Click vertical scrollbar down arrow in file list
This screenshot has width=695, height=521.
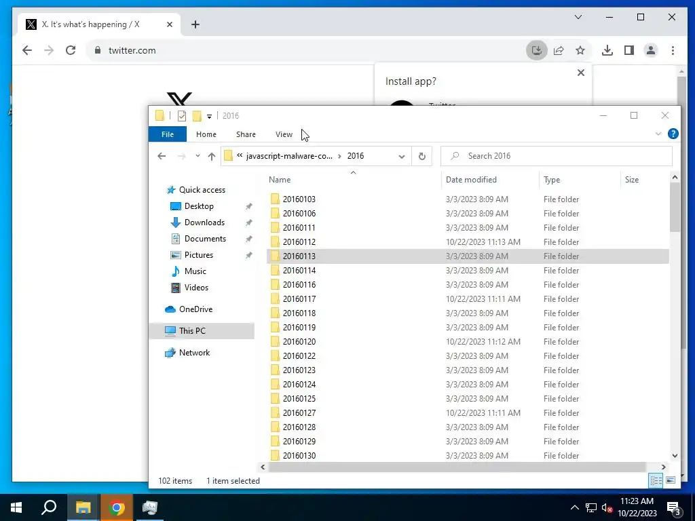(675, 456)
